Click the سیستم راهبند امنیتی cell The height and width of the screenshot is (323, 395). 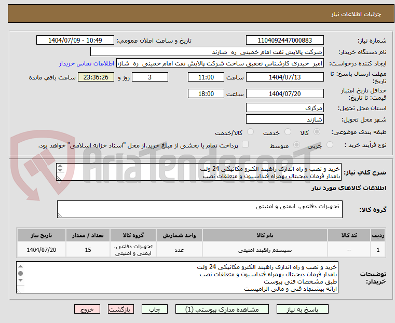[x=265, y=250]
